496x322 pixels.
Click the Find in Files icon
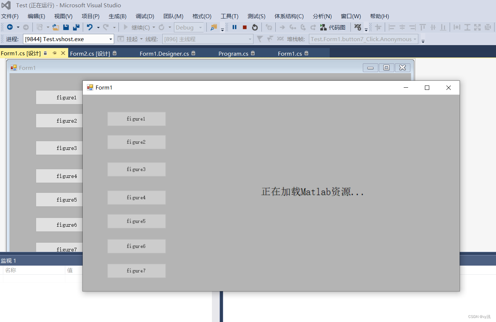(214, 27)
